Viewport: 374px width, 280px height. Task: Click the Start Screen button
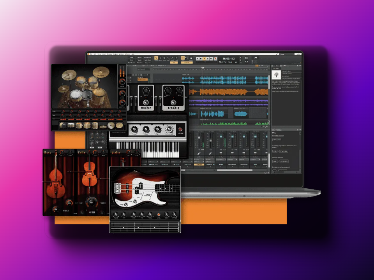pos(131,63)
